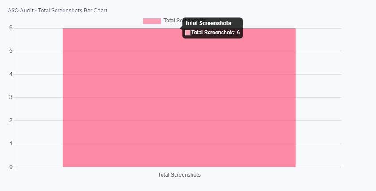Toggle the pink Total Screenshots legend swatch

pyautogui.click(x=152, y=21)
